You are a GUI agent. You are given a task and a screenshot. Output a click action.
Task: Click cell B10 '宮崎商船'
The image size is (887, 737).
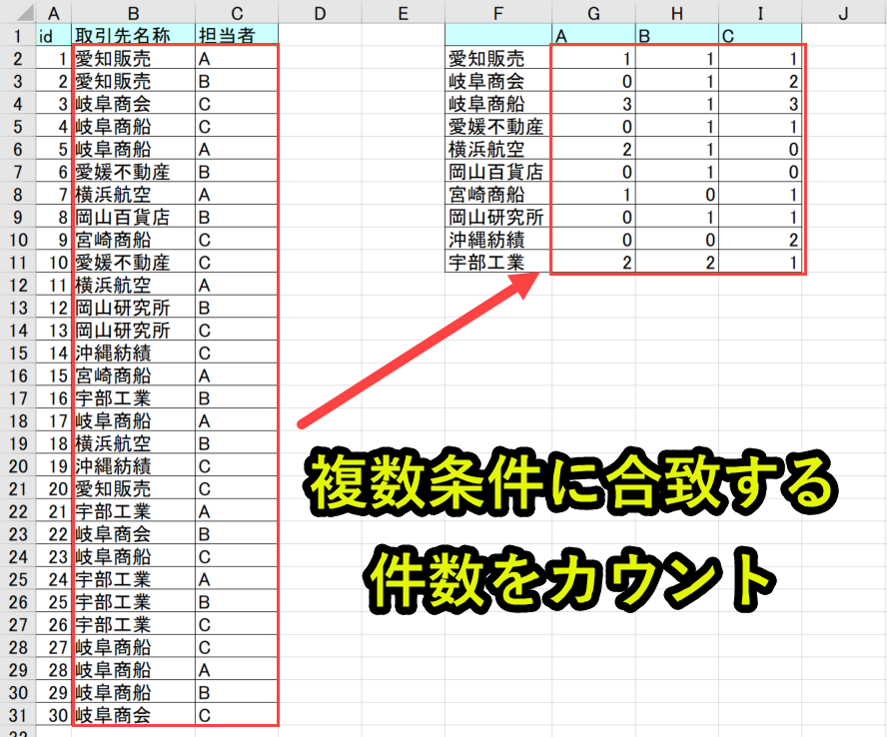(x=134, y=239)
